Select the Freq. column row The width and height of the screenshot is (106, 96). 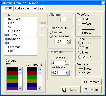[x=20, y=23]
